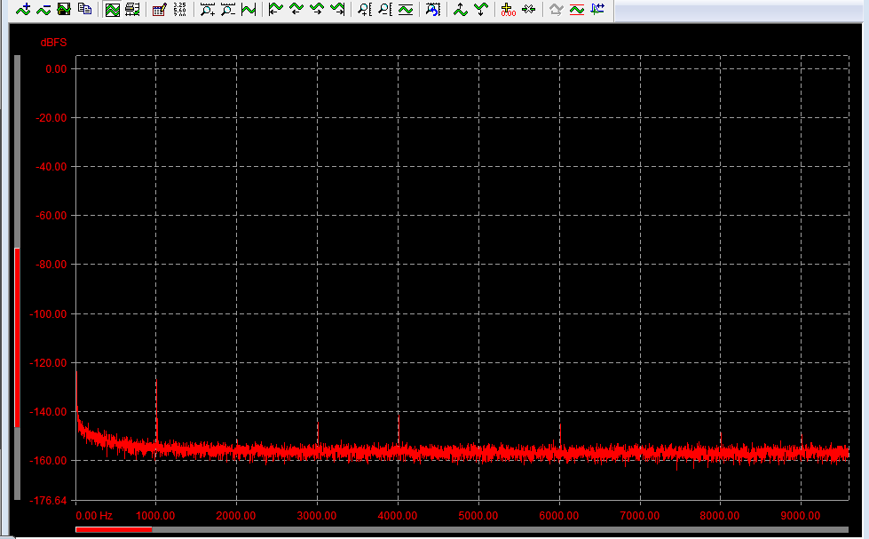This screenshot has width=869, height=539.
Task: Select the graph-only view toolbar button
Action: [x=113, y=10]
